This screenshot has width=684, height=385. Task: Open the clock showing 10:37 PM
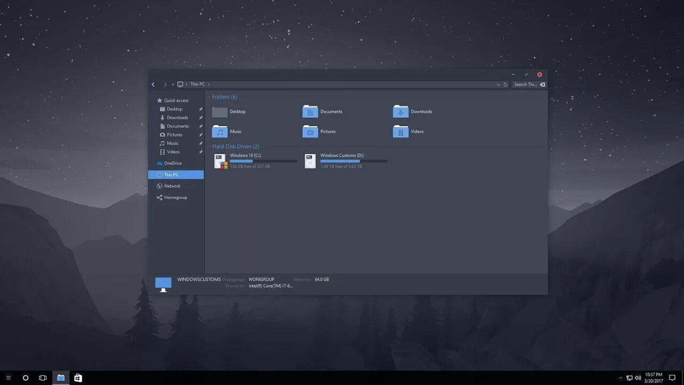point(654,378)
